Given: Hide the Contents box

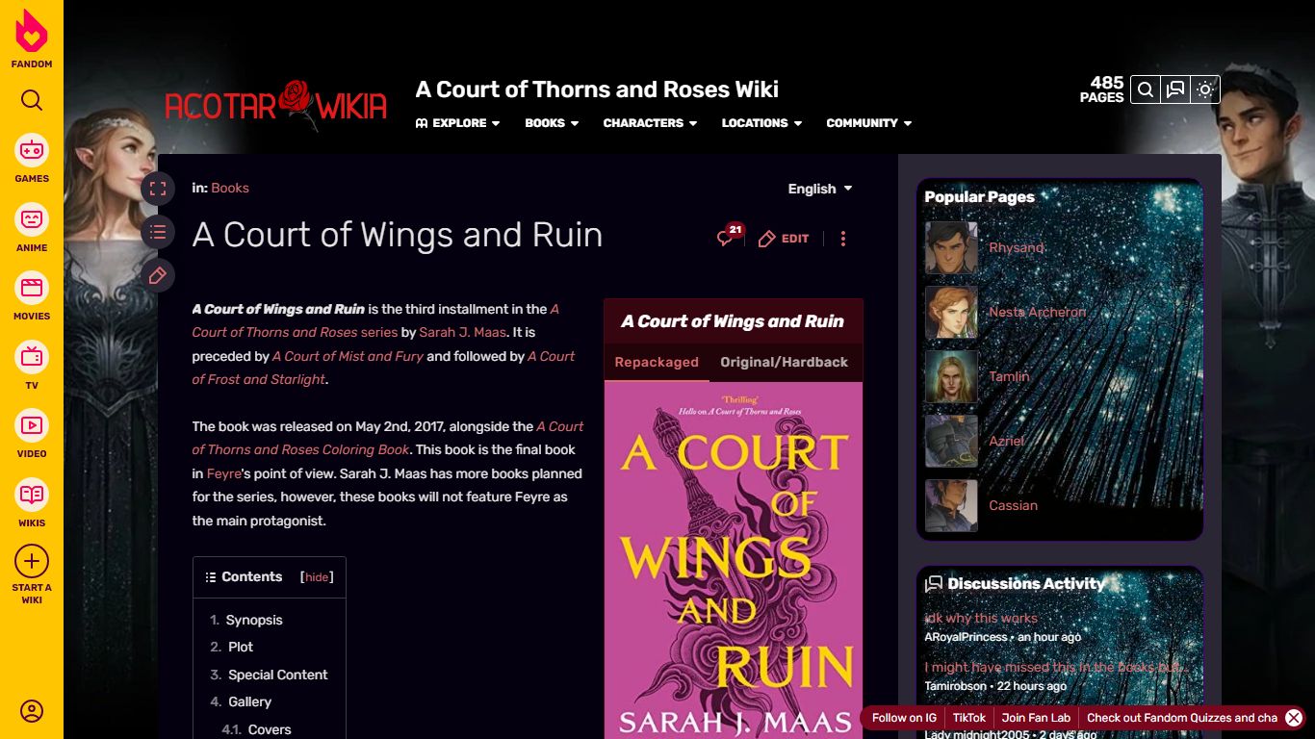Looking at the screenshot, I should pyautogui.click(x=317, y=577).
